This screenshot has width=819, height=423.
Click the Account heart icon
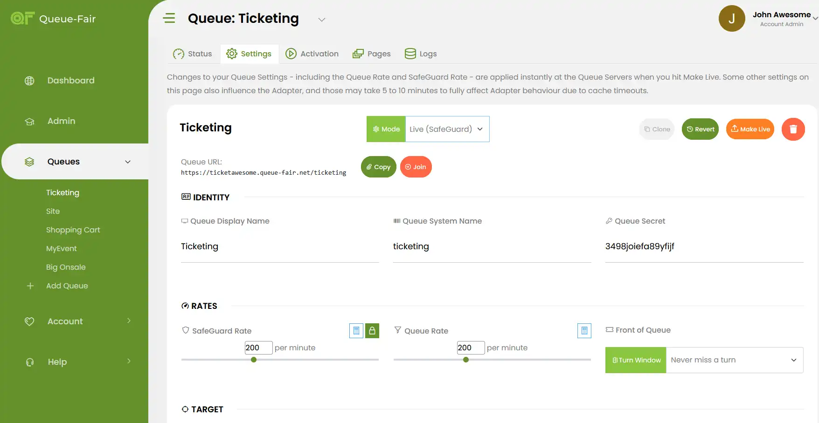click(x=29, y=321)
